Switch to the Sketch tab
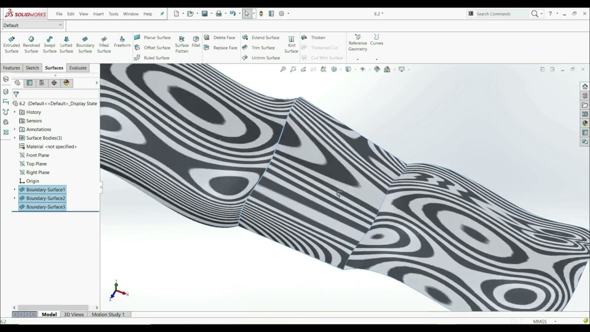This screenshot has height=332, width=590. [32, 68]
